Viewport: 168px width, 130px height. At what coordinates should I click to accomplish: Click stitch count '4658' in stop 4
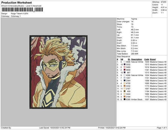click(x=128, y=70)
